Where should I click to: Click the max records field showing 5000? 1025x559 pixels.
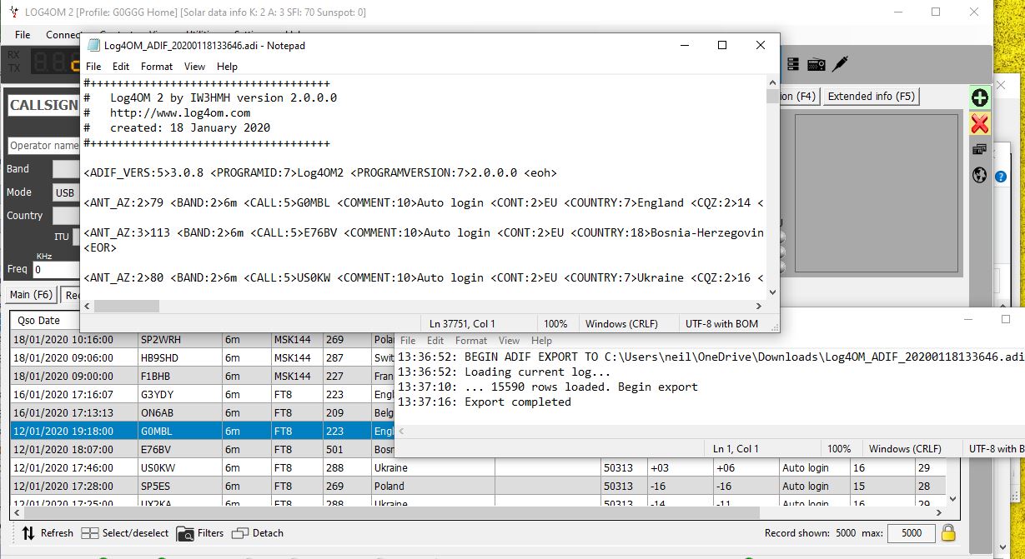[911, 533]
